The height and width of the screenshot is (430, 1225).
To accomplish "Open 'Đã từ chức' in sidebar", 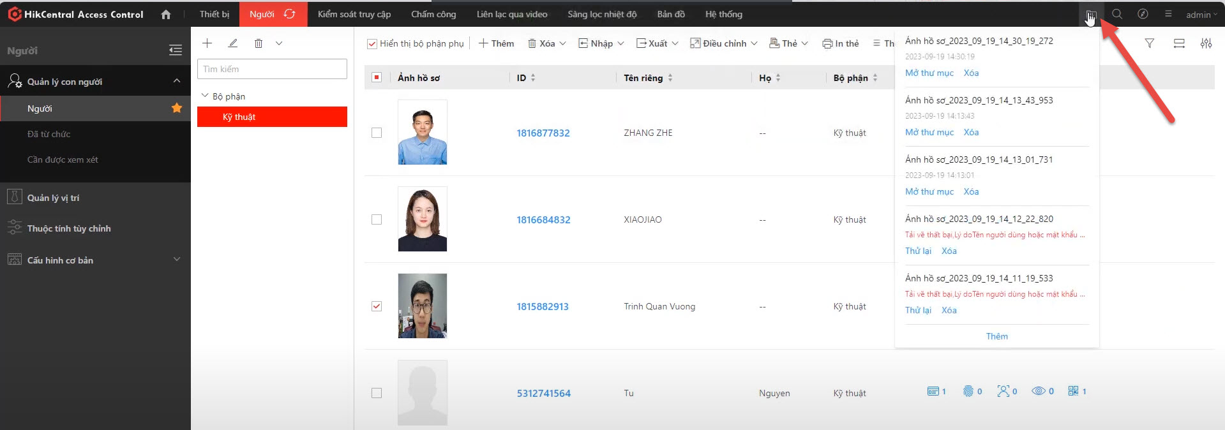I will pos(49,134).
